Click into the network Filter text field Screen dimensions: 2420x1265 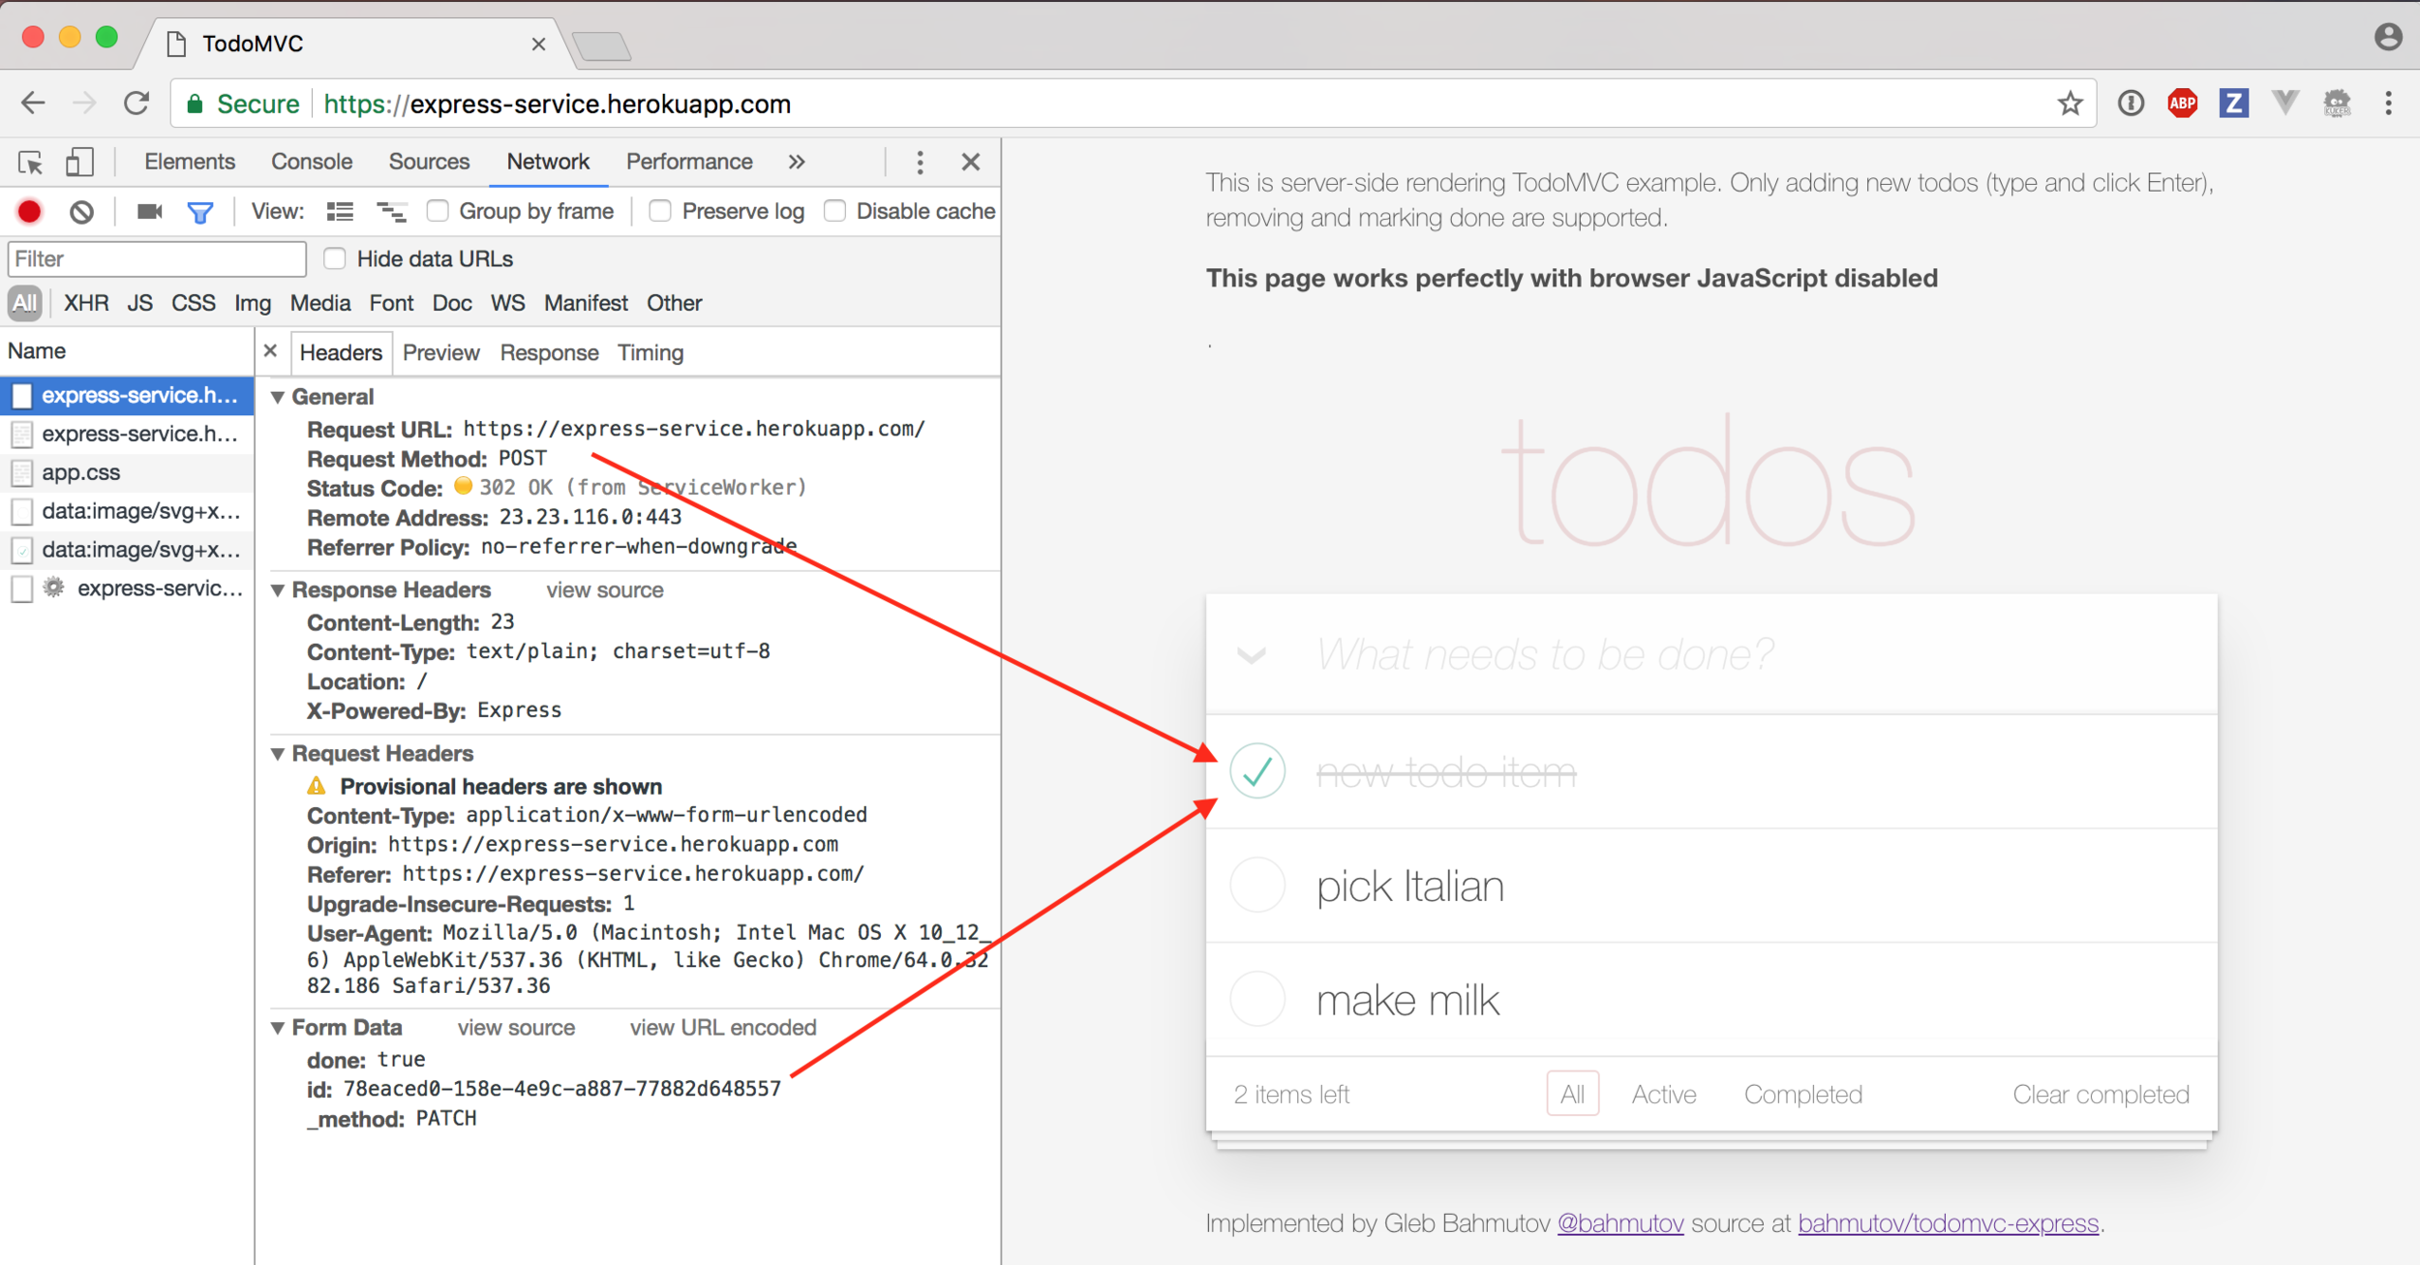157,258
